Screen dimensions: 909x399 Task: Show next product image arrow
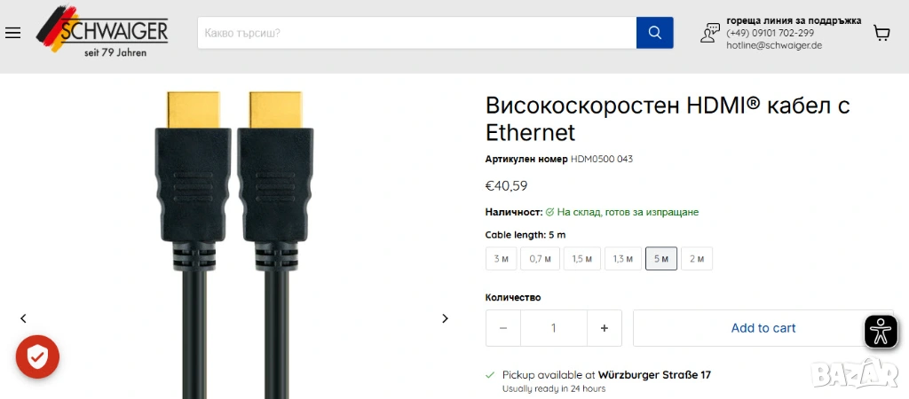coord(445,318)
